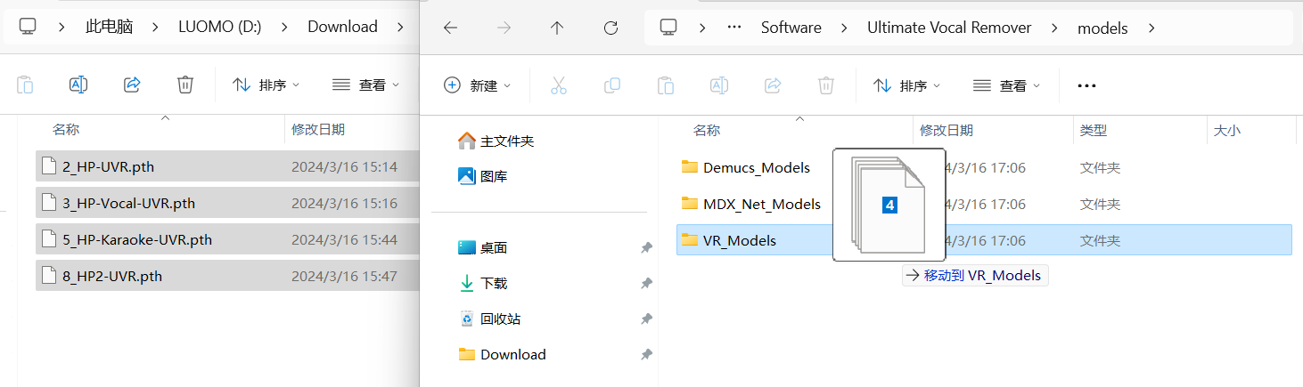The height and width of the screenshot is (387, 1303).
Task: Sort by 大小 column in models window
Action: (x=1226, y=131)
